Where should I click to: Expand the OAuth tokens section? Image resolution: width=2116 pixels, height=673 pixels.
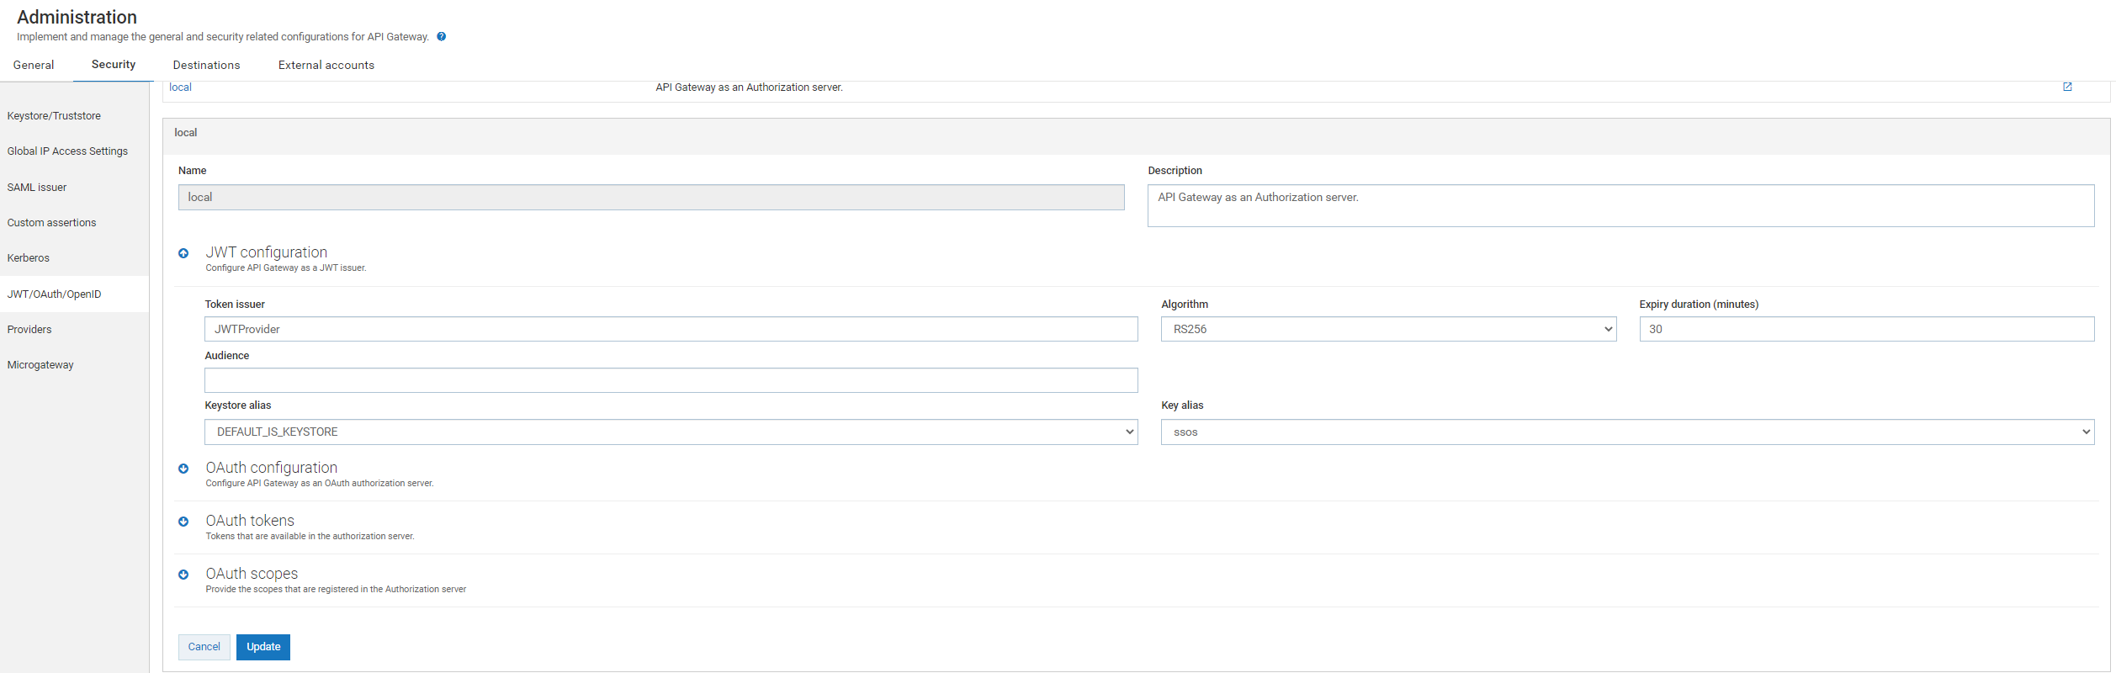tap(183, 522)
